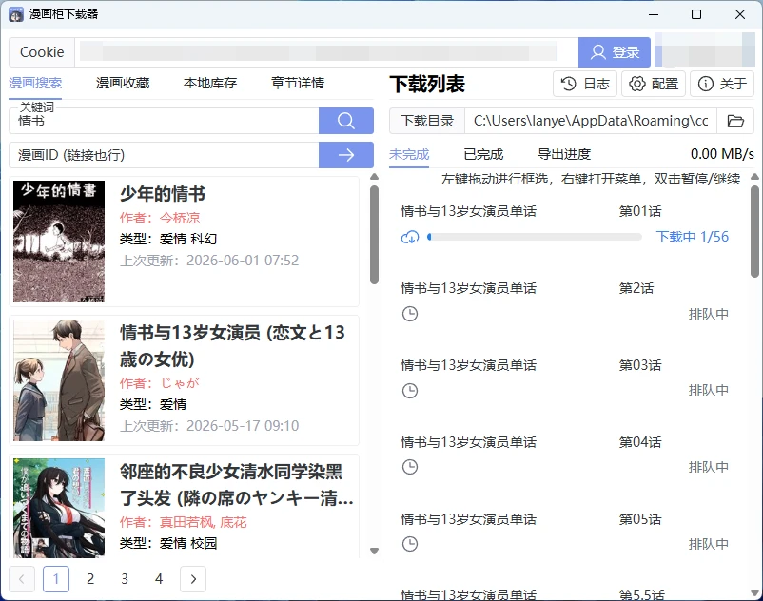
Task: Select the 第5.5话 chapter label
Action: click(x=642, y=594)
